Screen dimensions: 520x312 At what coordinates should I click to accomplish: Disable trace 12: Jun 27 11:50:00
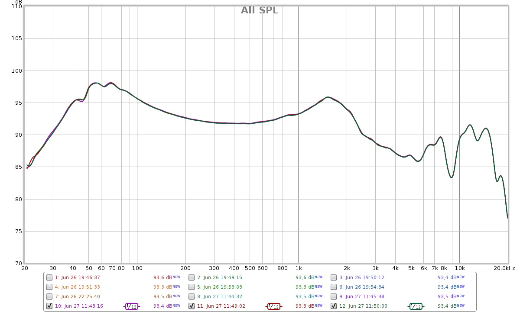click(x=334, y=306)
